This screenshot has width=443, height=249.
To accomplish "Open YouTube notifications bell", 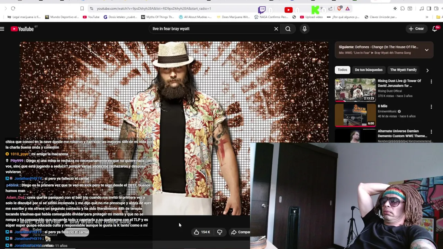I will [x=435, y=29].
